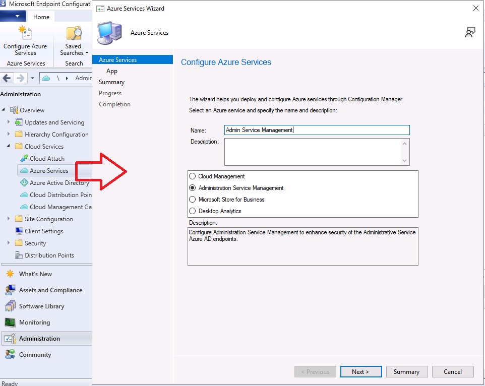Click the Hierarchy Configuration folder icon
485x386 pixels.
tap(19, 134)
